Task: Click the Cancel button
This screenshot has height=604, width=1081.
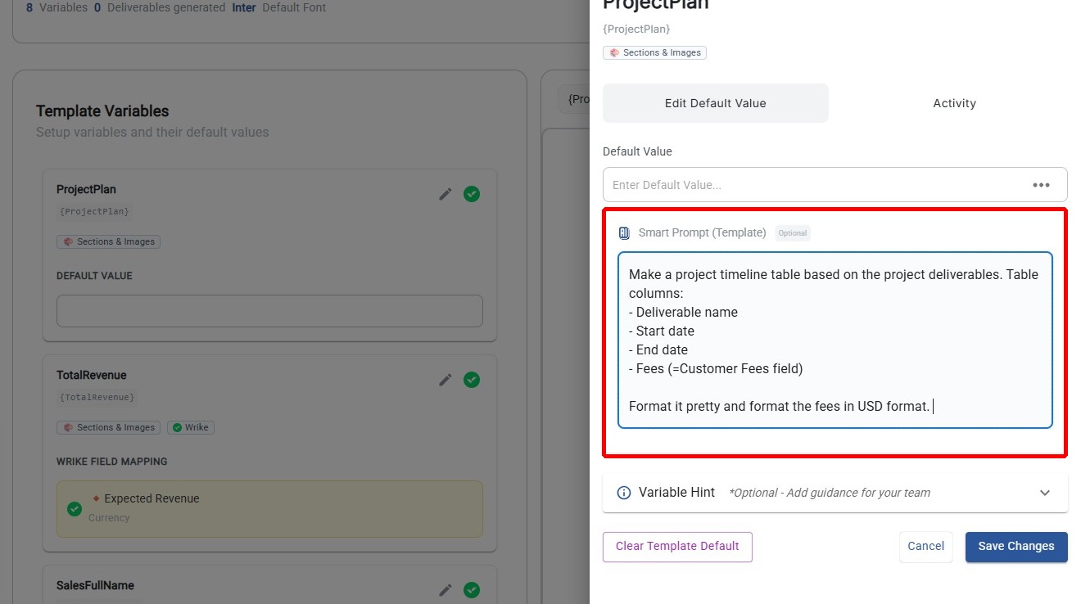Action: click(x=925, y=547)
